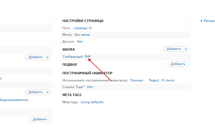Expand the collapsed 'Расши…' panel triangle
This screenshot has width=215, height=131.
point(202,21)
